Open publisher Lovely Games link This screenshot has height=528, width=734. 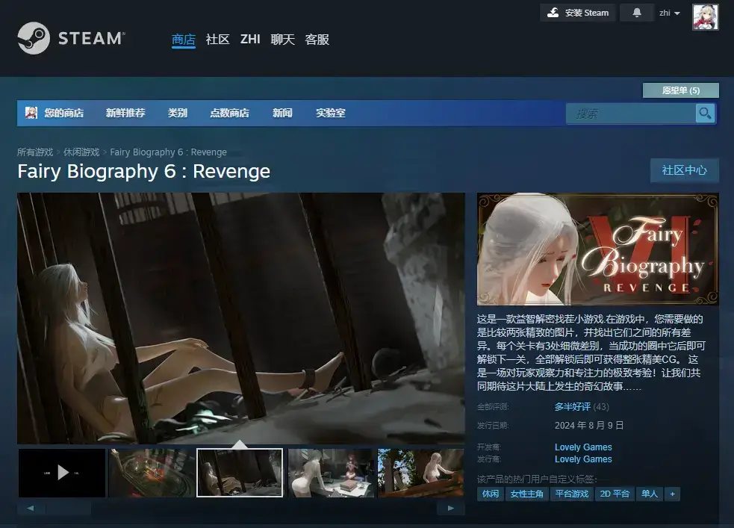pos(583,459)
